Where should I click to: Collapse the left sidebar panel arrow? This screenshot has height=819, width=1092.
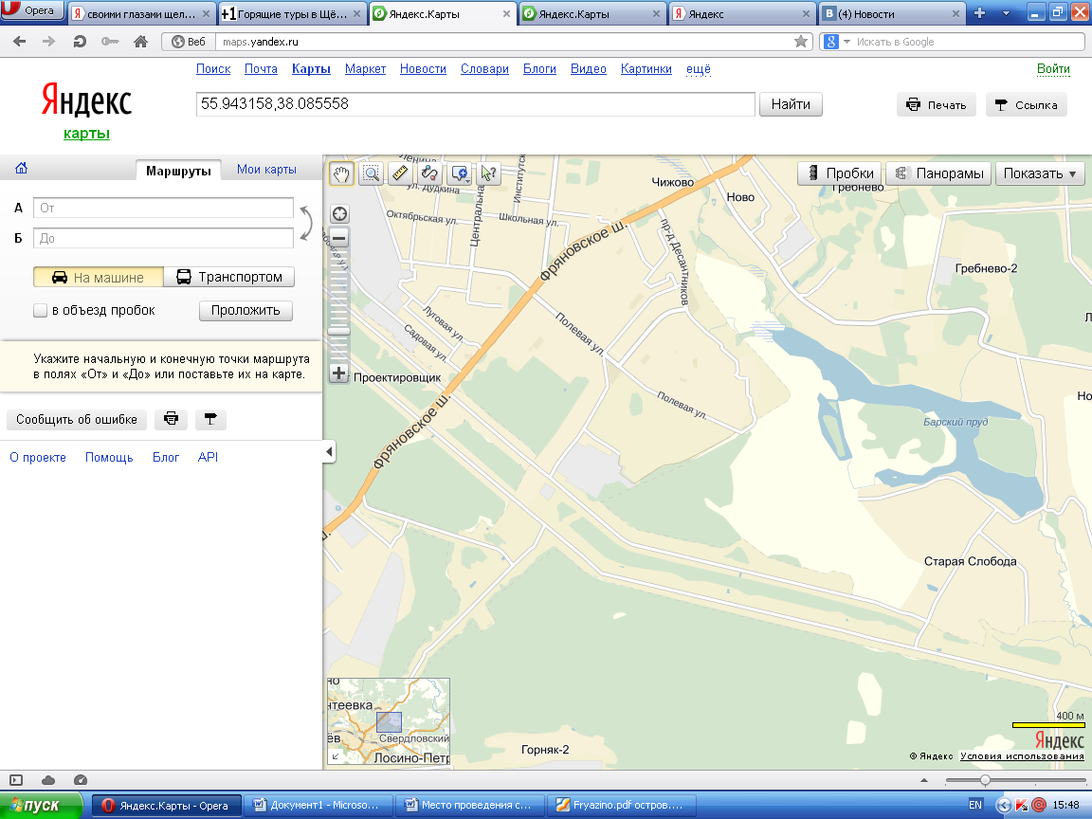point(330,452)
